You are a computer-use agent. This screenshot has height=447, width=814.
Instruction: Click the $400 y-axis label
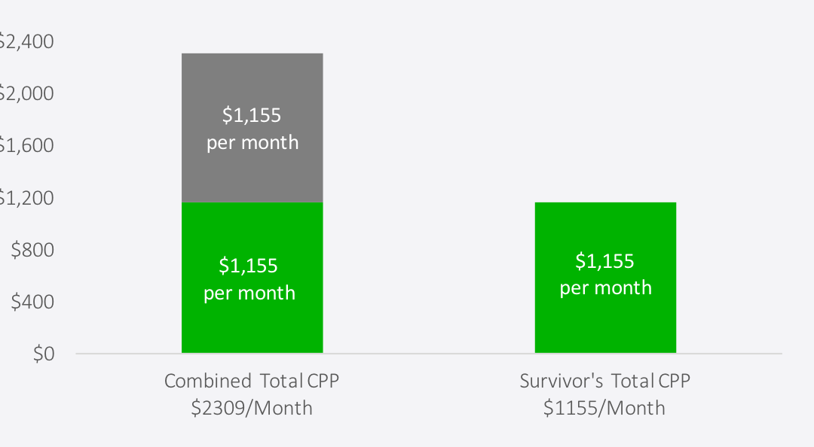tap(32, 302)
